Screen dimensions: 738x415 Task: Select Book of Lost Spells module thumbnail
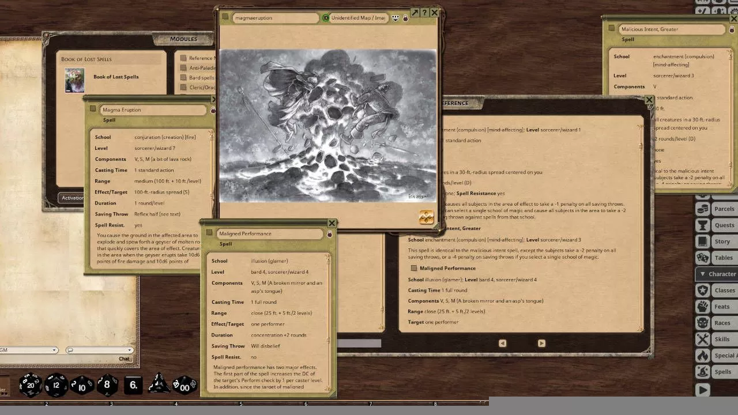[x=75, y=81]
